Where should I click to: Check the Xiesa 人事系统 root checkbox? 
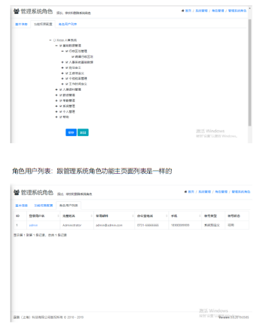55,40
